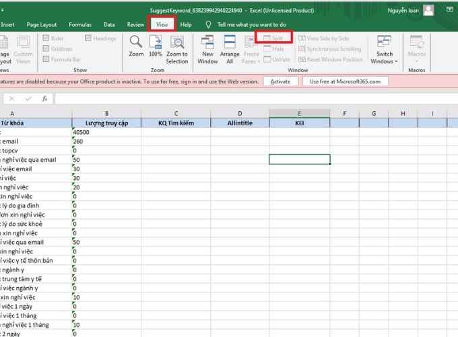458x337 pixels.
Task: Click the user account avatar icon
Action: click(x=428, y=11)
